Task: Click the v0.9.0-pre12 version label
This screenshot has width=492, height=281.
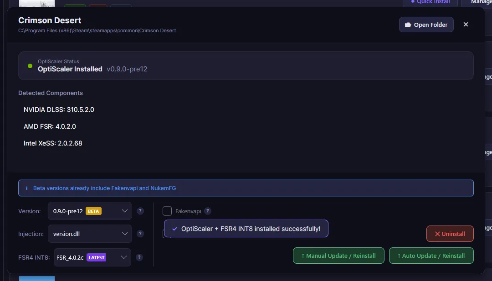Action: pyautogui.click(x=127, y=69)
